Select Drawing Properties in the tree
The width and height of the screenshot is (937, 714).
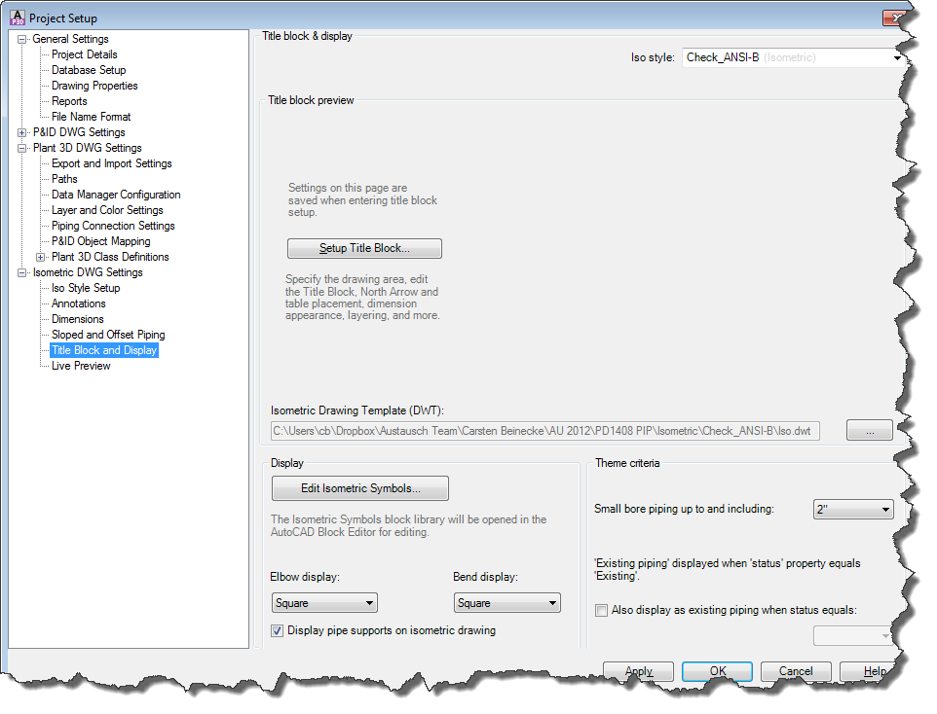(94, 86)
